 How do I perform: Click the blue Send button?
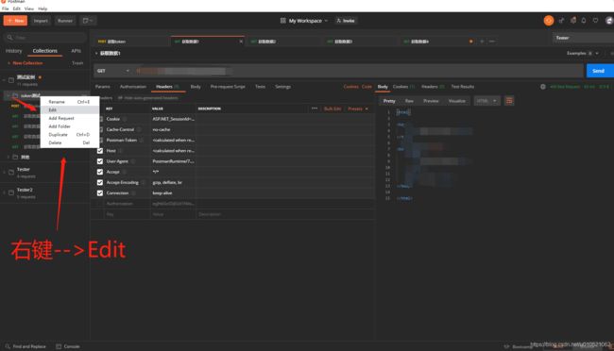tap(600, 71)
